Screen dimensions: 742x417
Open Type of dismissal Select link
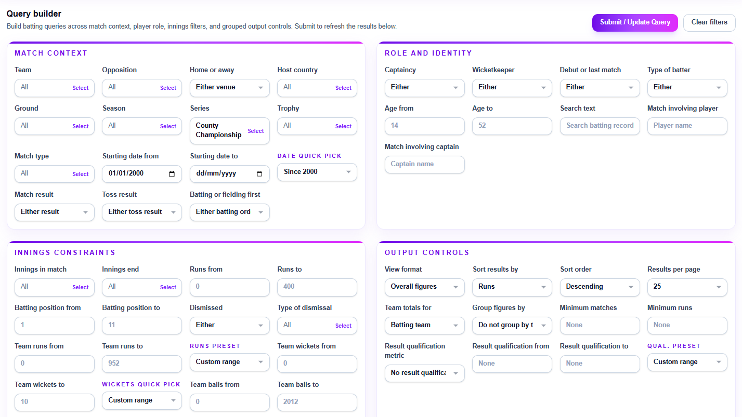coord(343,326)
